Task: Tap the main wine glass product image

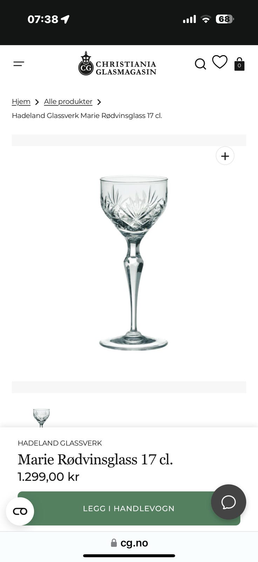Action: [134, 263]
